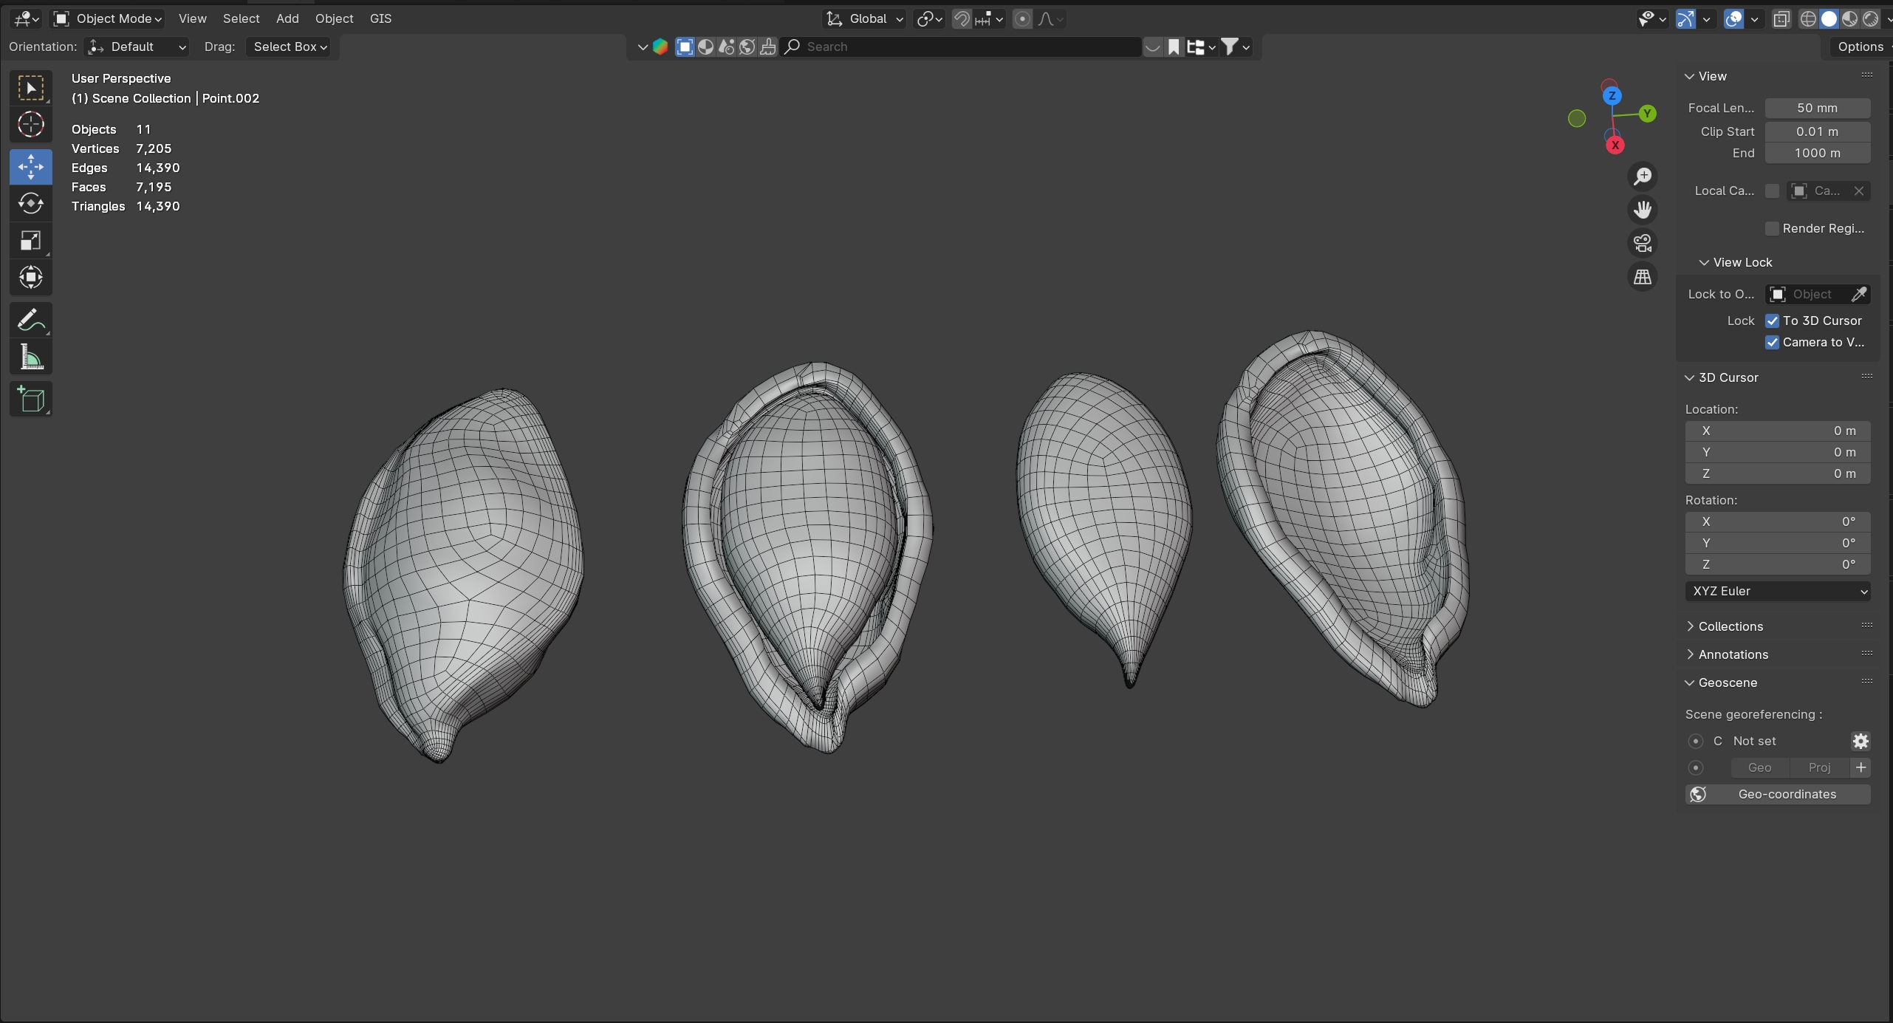Expand the Collections panel
1893x1023 pixels.
(1730, 626)
